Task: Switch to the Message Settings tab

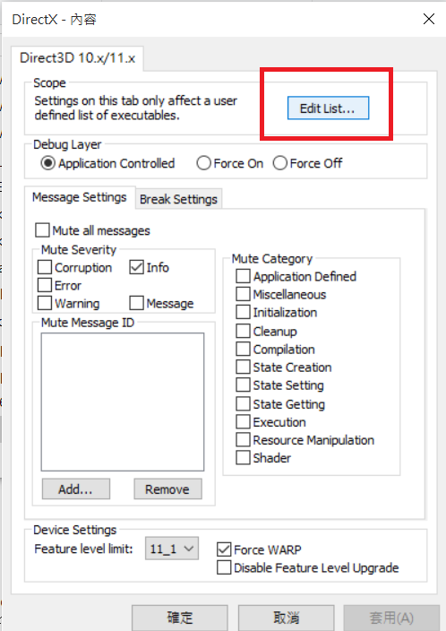Action: pyautogui.click(x=80, y=197)
